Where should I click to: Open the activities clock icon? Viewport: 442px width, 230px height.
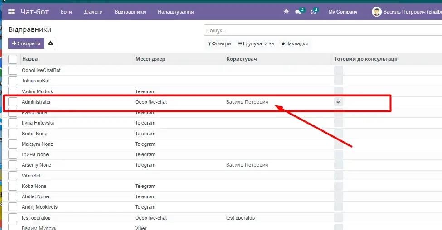[x=313, y=12]
